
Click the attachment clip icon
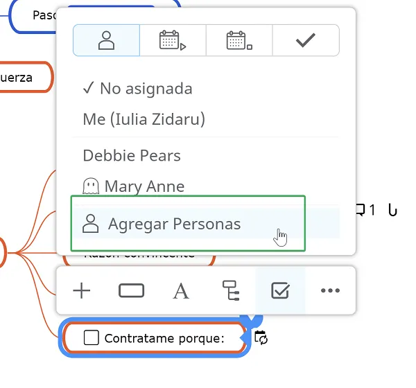(392, 211)
